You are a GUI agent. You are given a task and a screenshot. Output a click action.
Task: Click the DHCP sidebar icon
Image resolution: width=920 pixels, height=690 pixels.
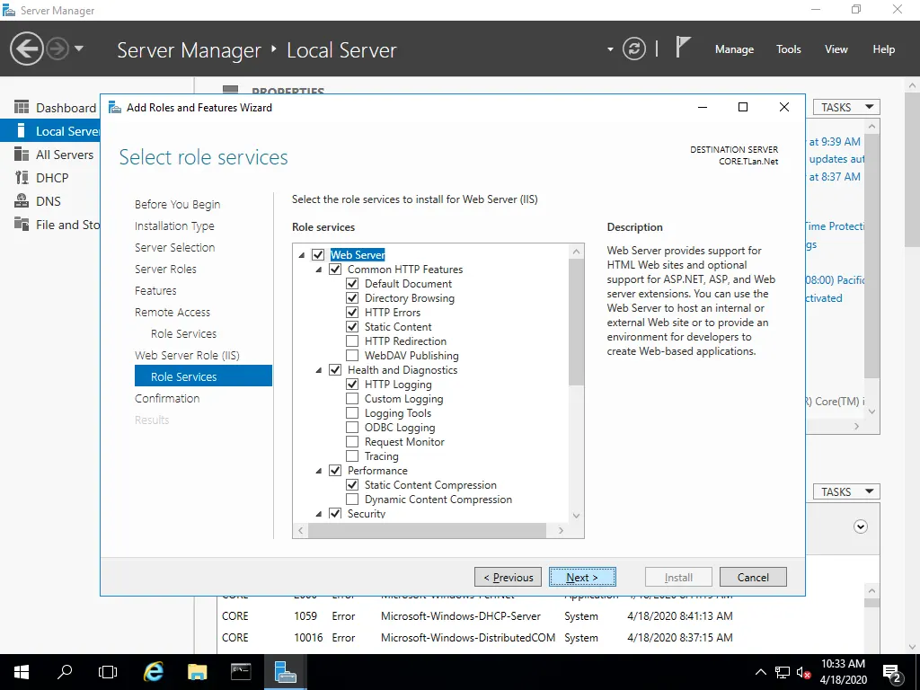coord(22,178)
